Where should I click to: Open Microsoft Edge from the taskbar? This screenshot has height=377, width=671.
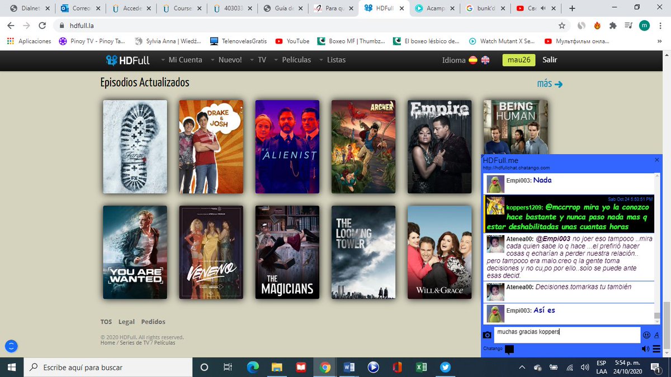[253, 367]
